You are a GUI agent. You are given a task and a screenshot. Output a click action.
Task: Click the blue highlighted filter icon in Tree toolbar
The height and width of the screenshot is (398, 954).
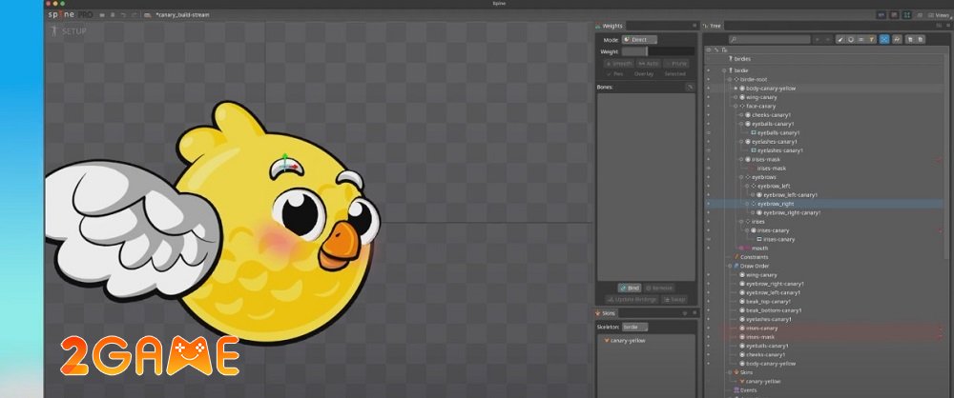click(x=884, y=39)
